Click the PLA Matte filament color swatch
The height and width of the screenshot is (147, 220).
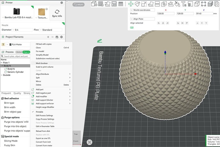coord(3,45)
